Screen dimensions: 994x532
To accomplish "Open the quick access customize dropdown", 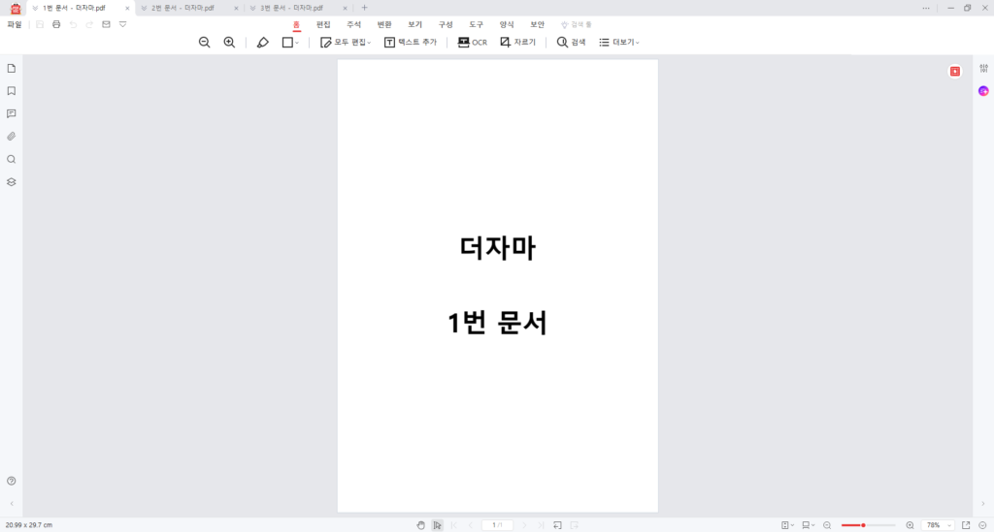I will [123, 24].
